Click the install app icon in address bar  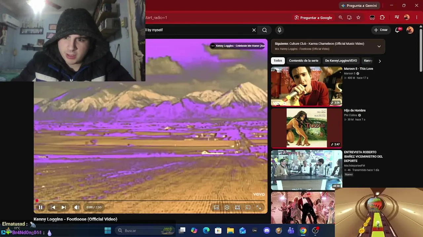(x=349, y=17)
